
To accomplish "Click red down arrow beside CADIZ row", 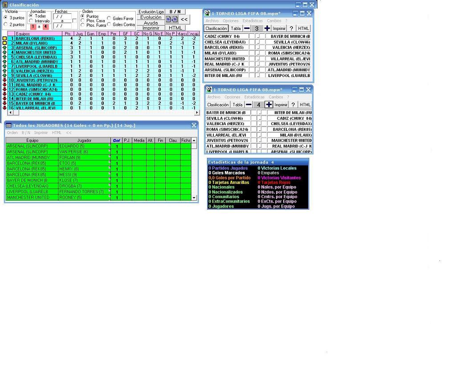I will (x=4, y=94).
